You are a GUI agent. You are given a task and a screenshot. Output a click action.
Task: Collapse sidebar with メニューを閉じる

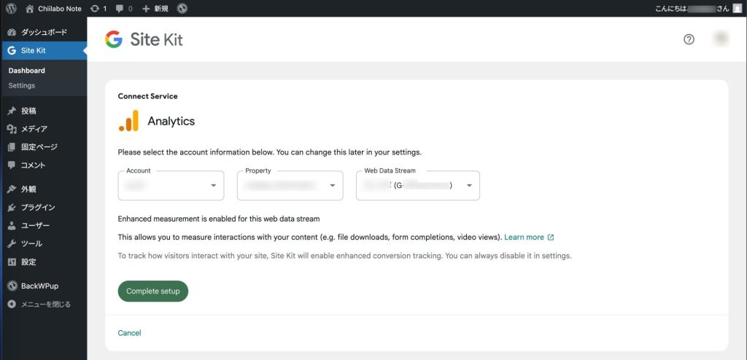[39, 304]
